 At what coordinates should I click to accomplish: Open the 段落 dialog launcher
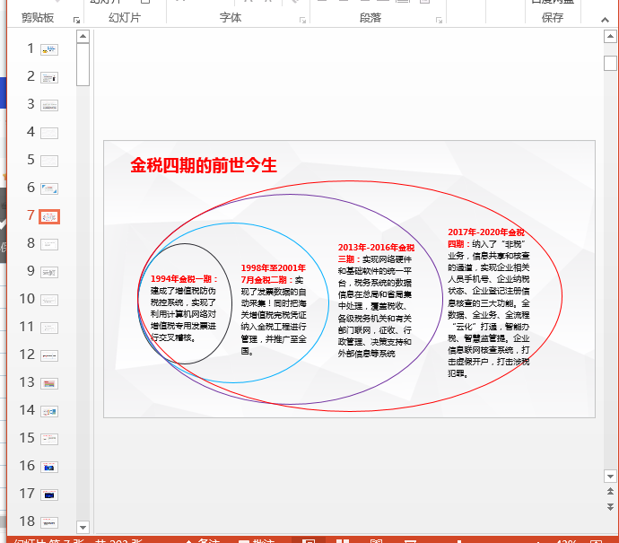pos(439,20)
